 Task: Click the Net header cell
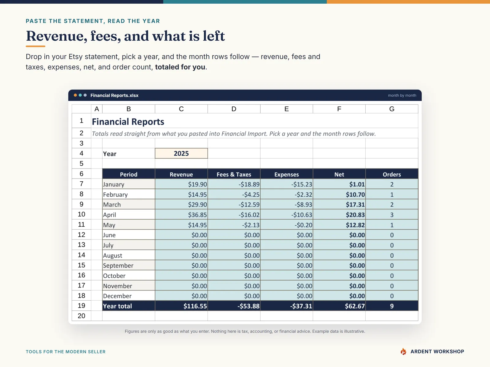coord(339,174)
